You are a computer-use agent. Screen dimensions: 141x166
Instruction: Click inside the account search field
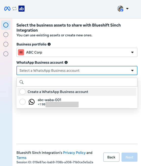[77, 82]
